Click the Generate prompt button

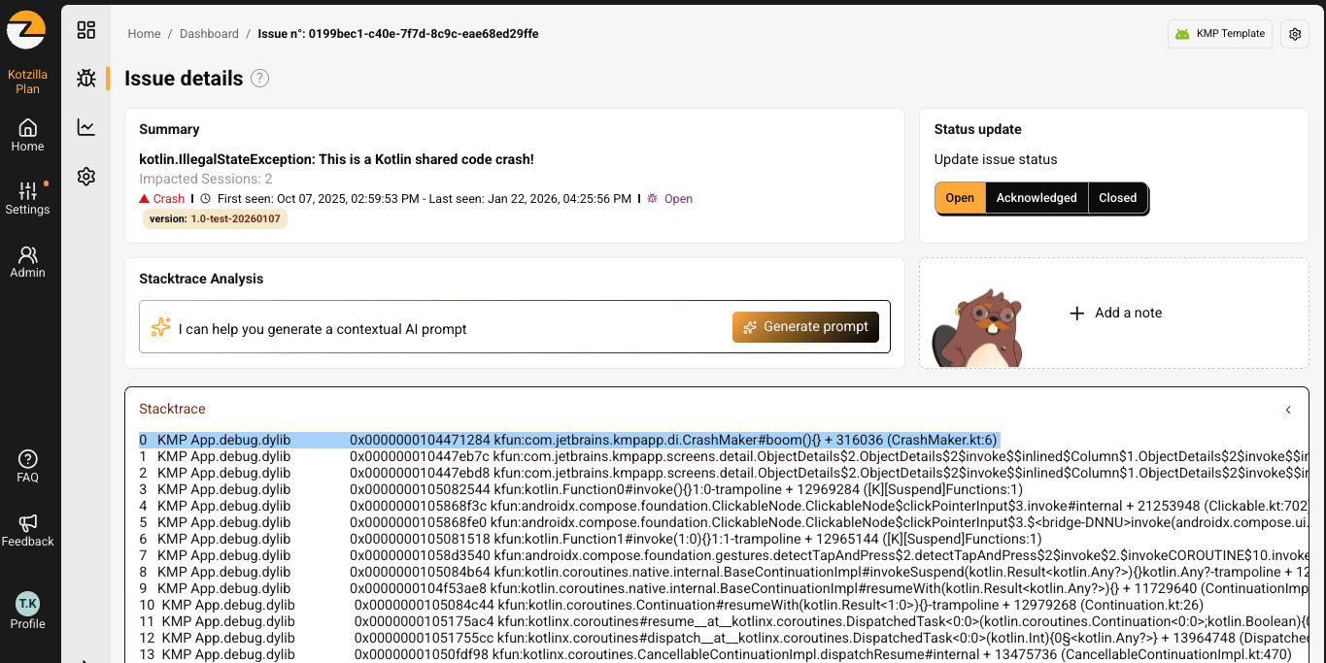(805, 327)
